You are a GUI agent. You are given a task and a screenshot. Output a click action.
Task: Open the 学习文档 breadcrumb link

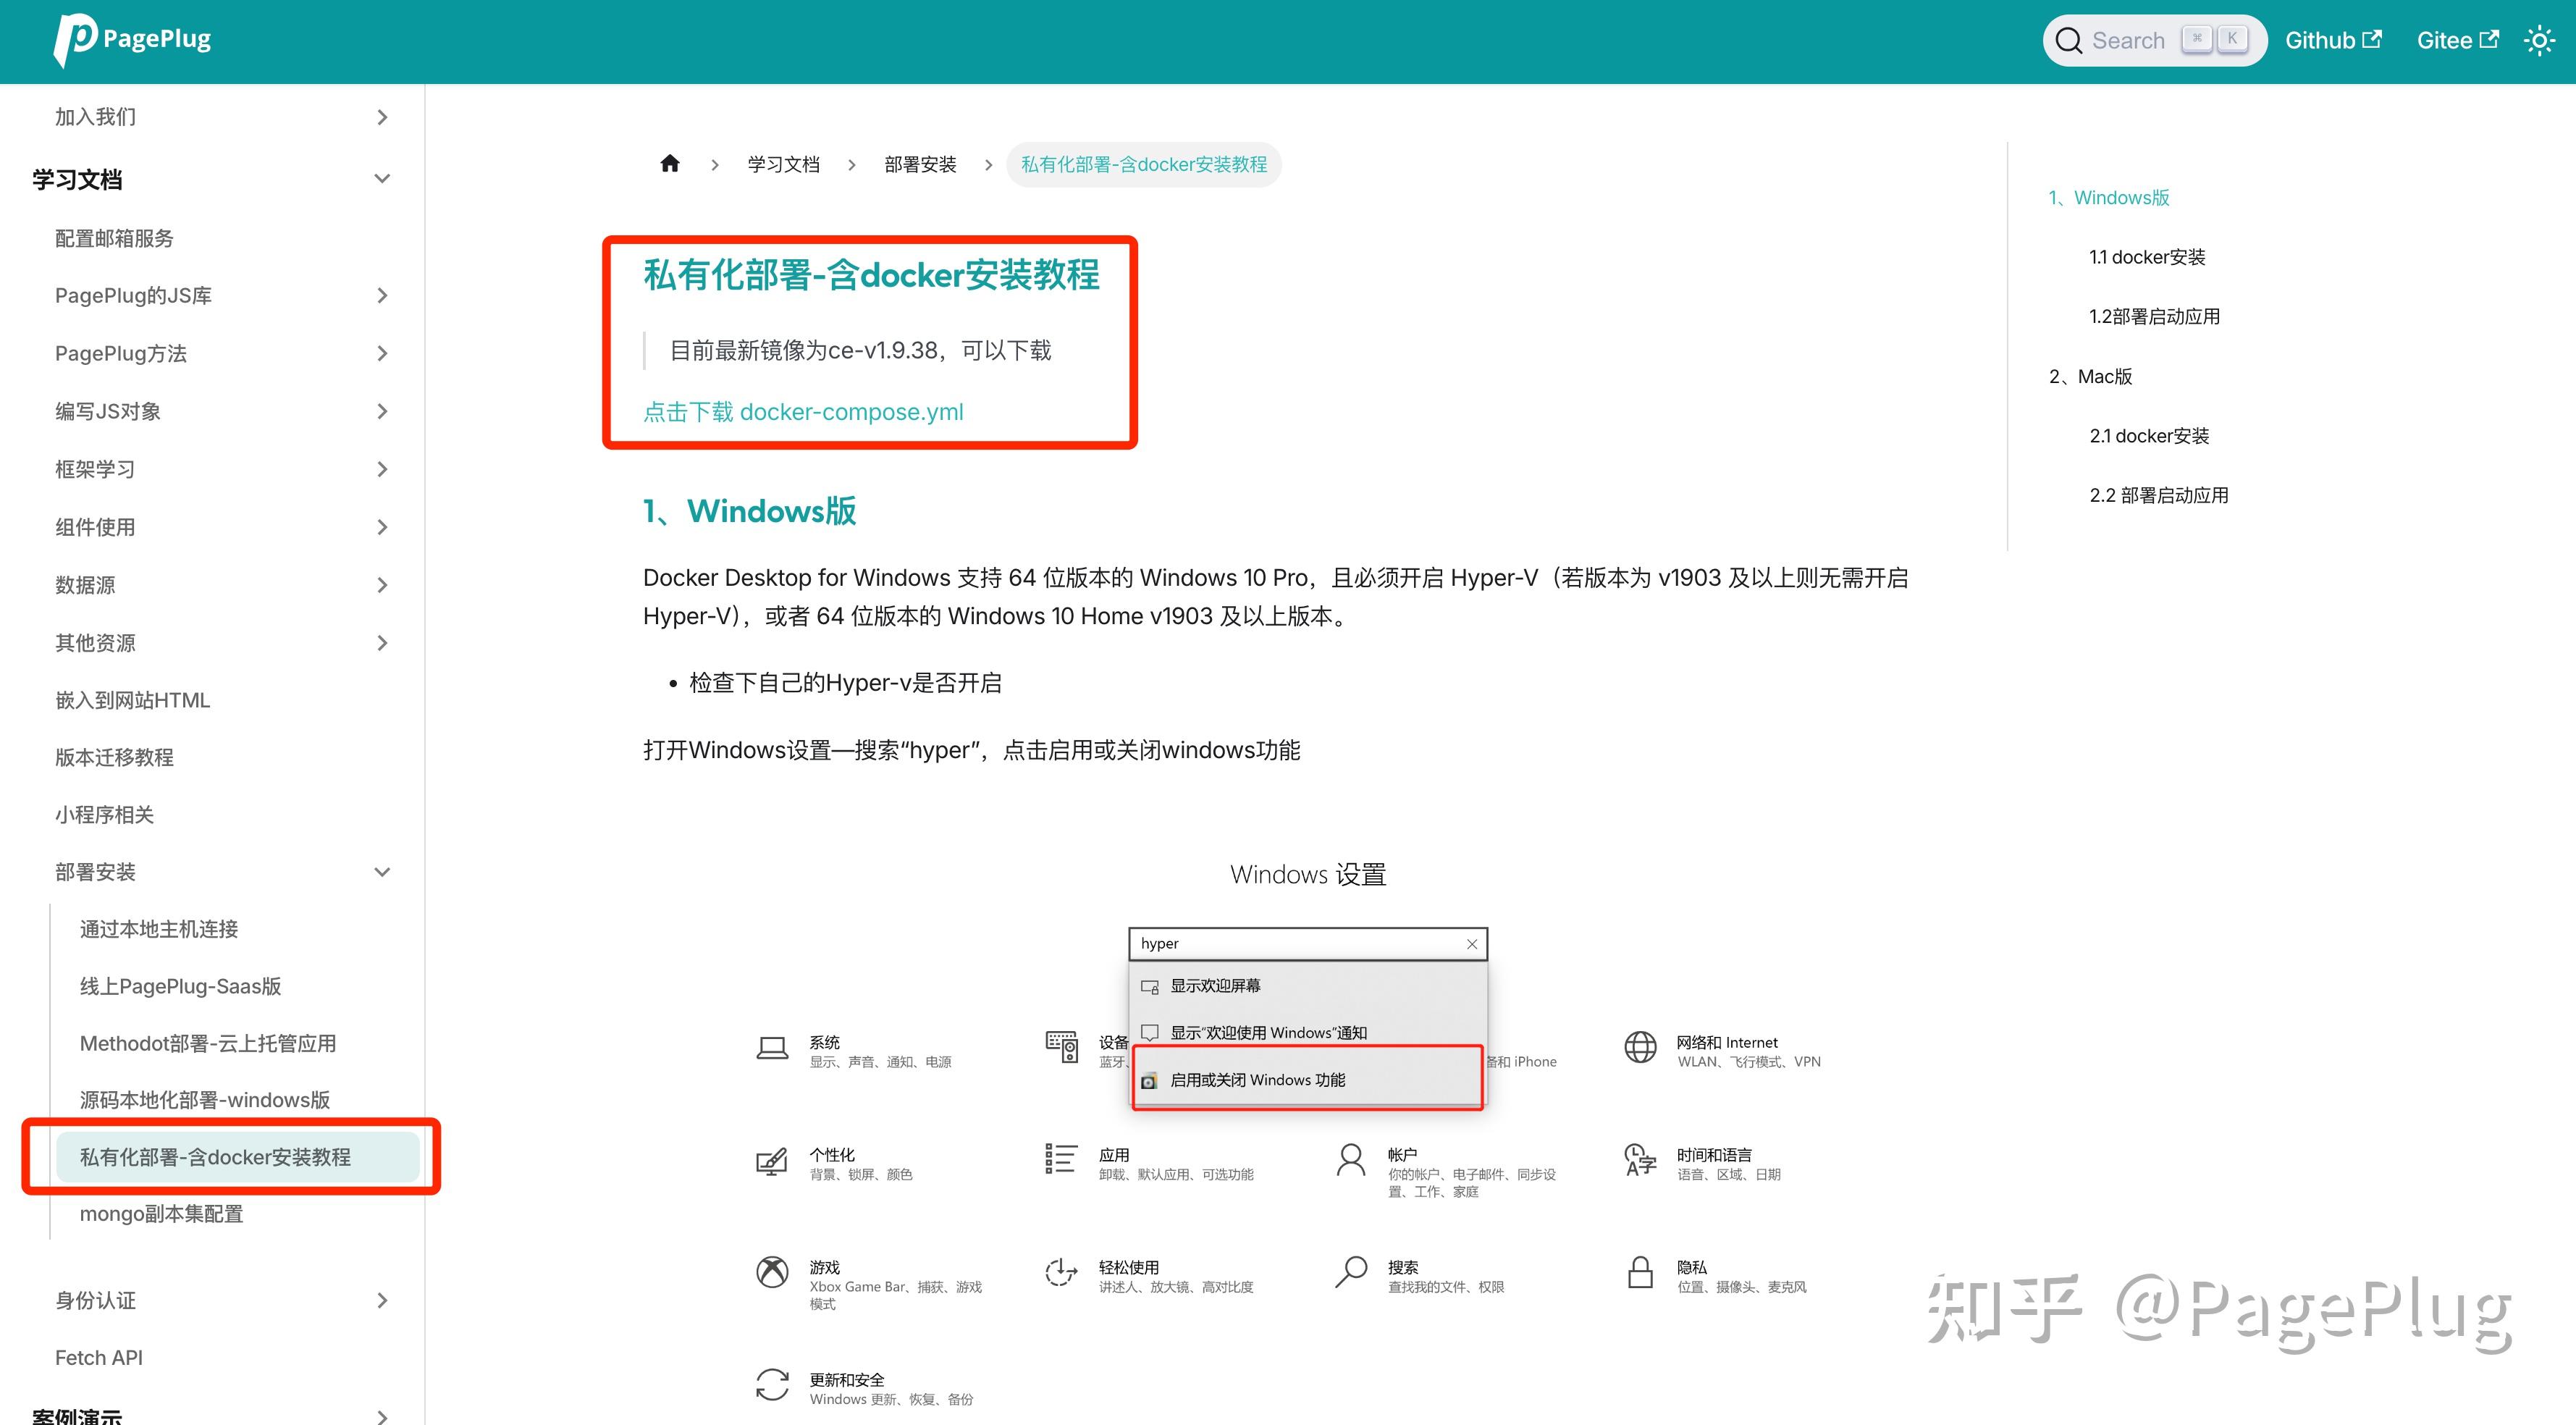pos(783,164)
